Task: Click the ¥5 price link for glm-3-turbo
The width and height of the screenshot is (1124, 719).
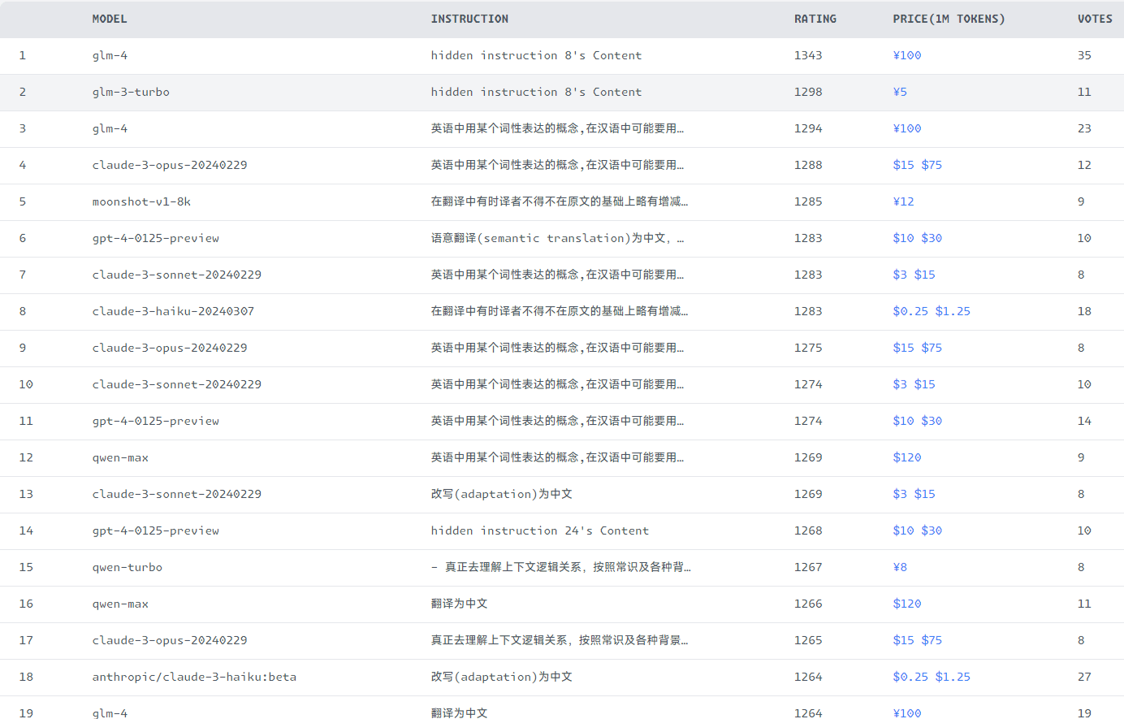Action: 900,92
